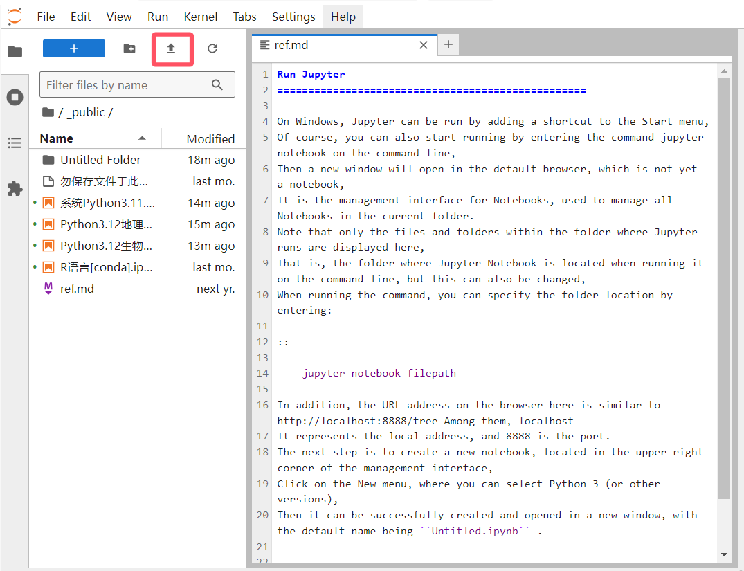Open the Kernel menu
The width and height of the screenshot is (744, 571).
click(x=201, y=17)
